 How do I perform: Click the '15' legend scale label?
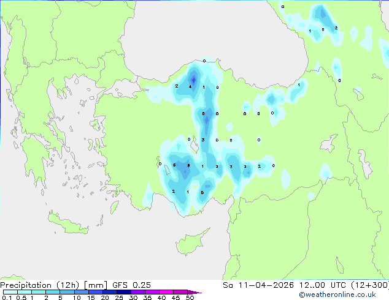91,298
